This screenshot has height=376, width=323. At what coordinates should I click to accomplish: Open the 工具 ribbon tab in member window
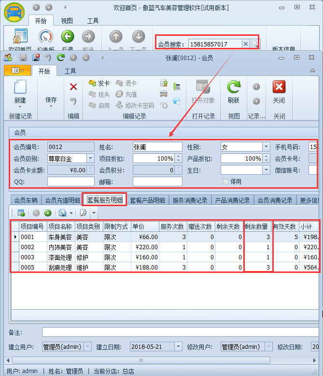pyautogui.click(x=70, y=71)
